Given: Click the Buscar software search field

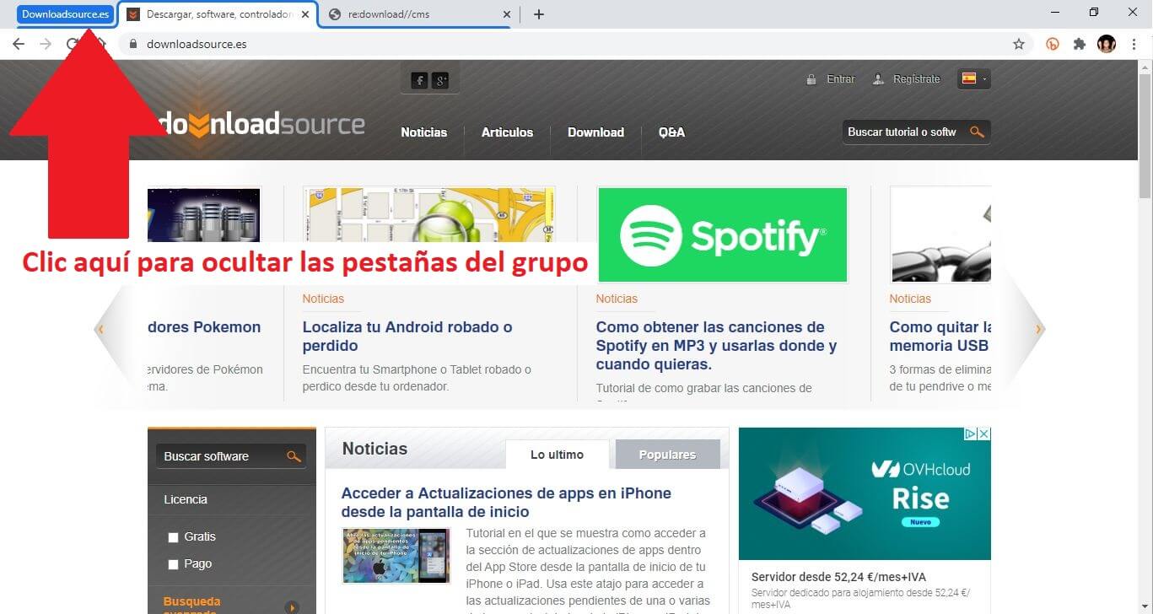Looking at the screenshot, I should (x=221, y=456).
